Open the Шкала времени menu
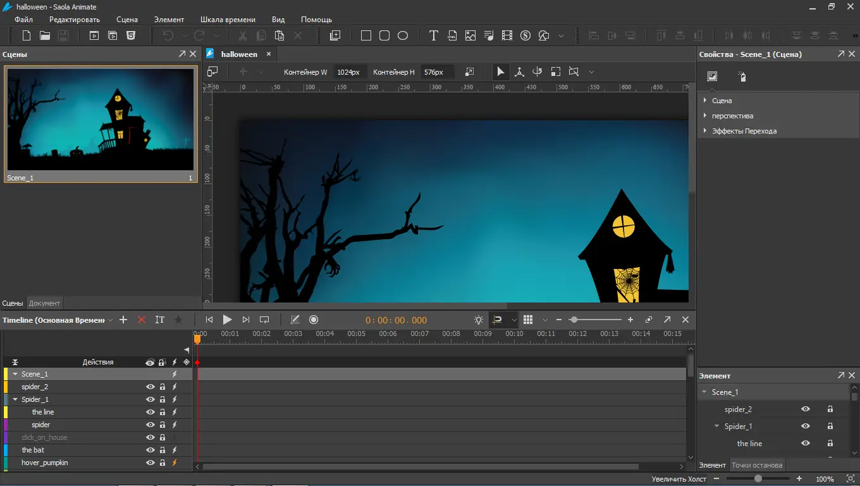 click(228, 20)
